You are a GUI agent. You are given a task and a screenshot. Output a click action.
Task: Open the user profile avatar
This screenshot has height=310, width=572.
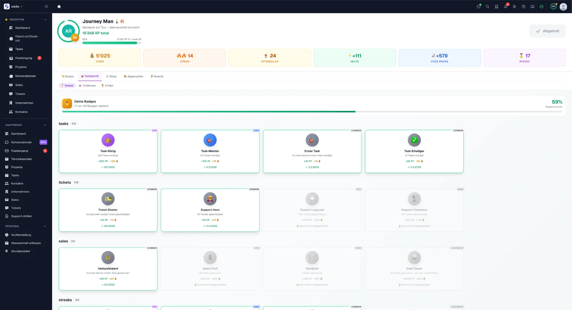[563, 6]
